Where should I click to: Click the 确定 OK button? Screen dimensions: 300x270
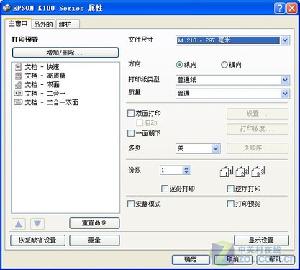coord(191,260)
